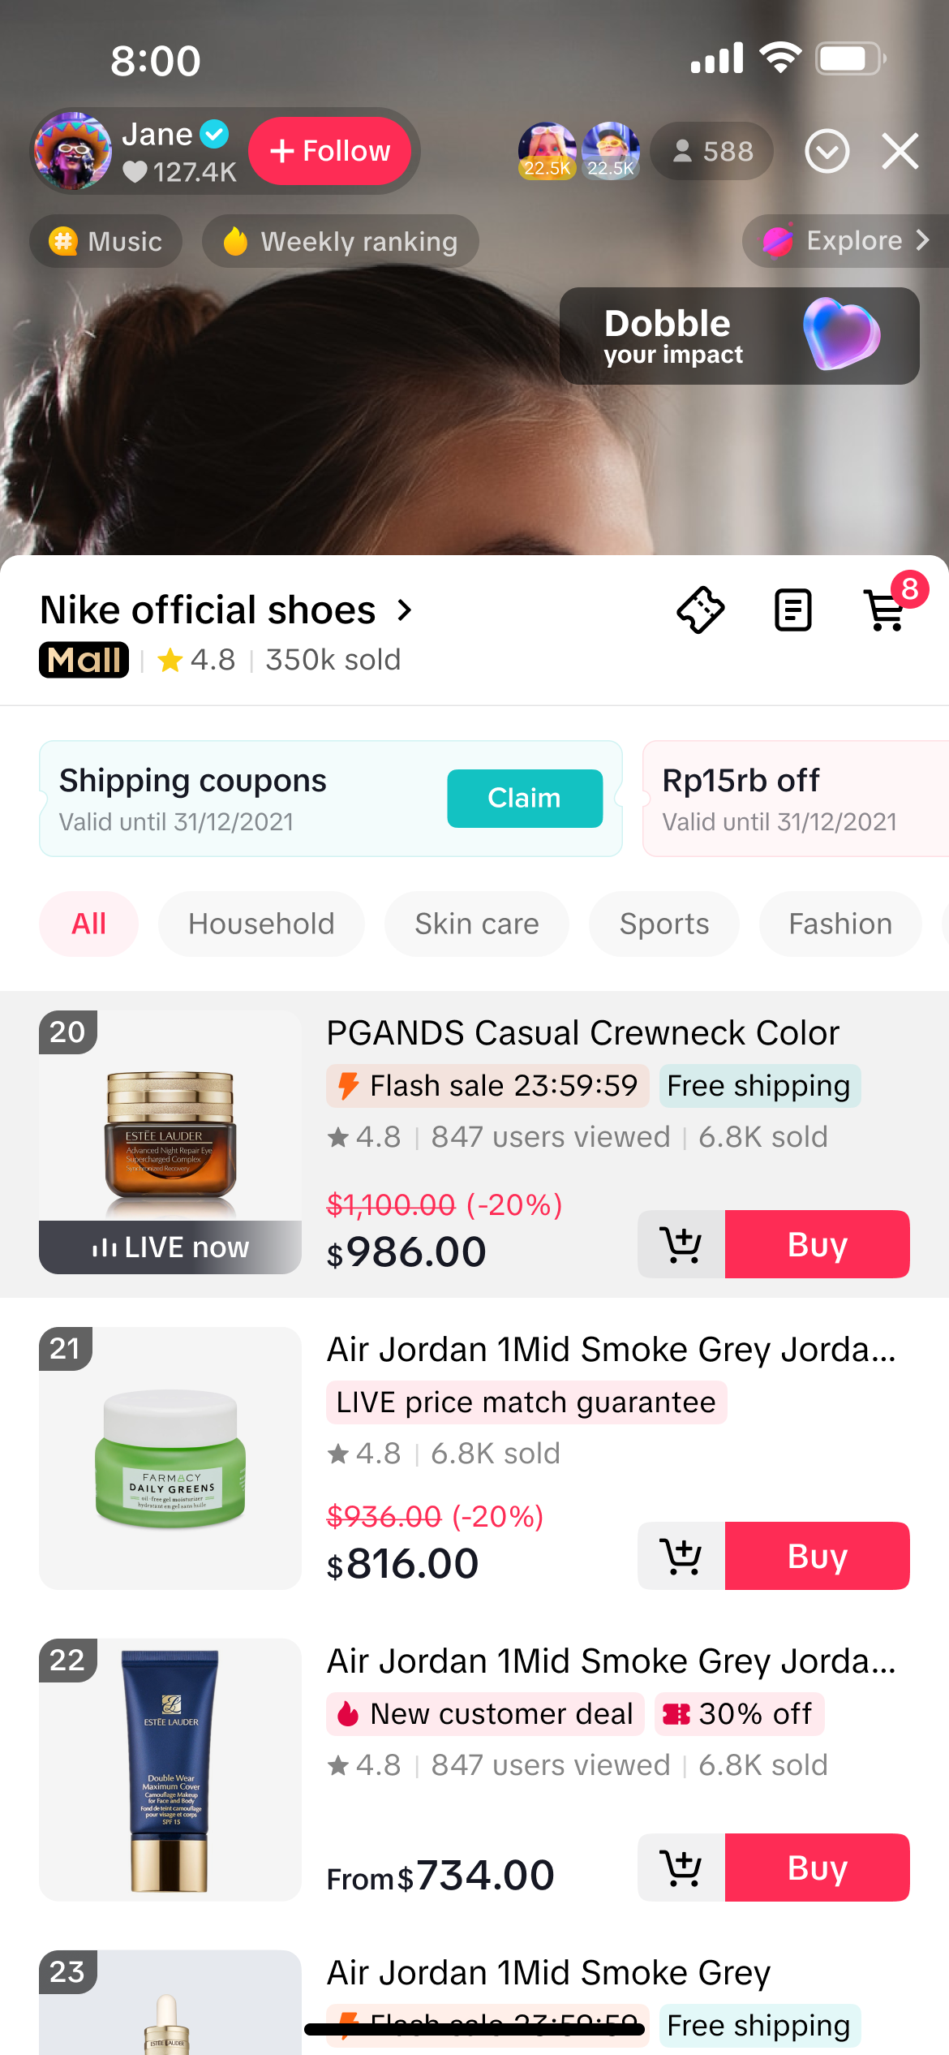The width and height of the screenshot is (949, 2055).
Task: Buy the PGANDS Casual Crewneck item
Action: pos(817,1244)
